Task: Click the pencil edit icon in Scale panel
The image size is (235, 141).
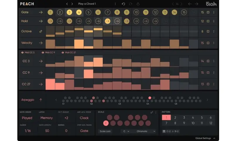Action: pyautogui.click(x=152, y=112)
